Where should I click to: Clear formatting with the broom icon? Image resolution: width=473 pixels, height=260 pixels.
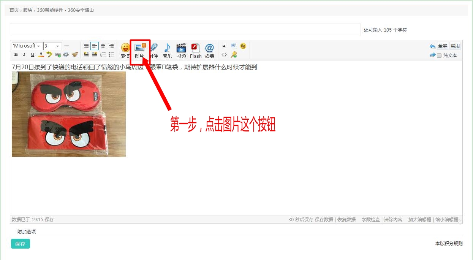(75, 55)
